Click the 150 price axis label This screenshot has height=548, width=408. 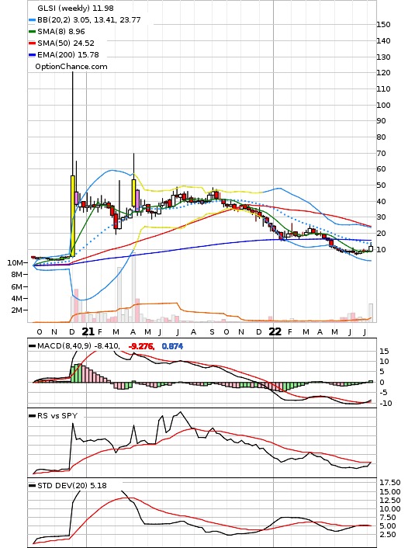383,25
